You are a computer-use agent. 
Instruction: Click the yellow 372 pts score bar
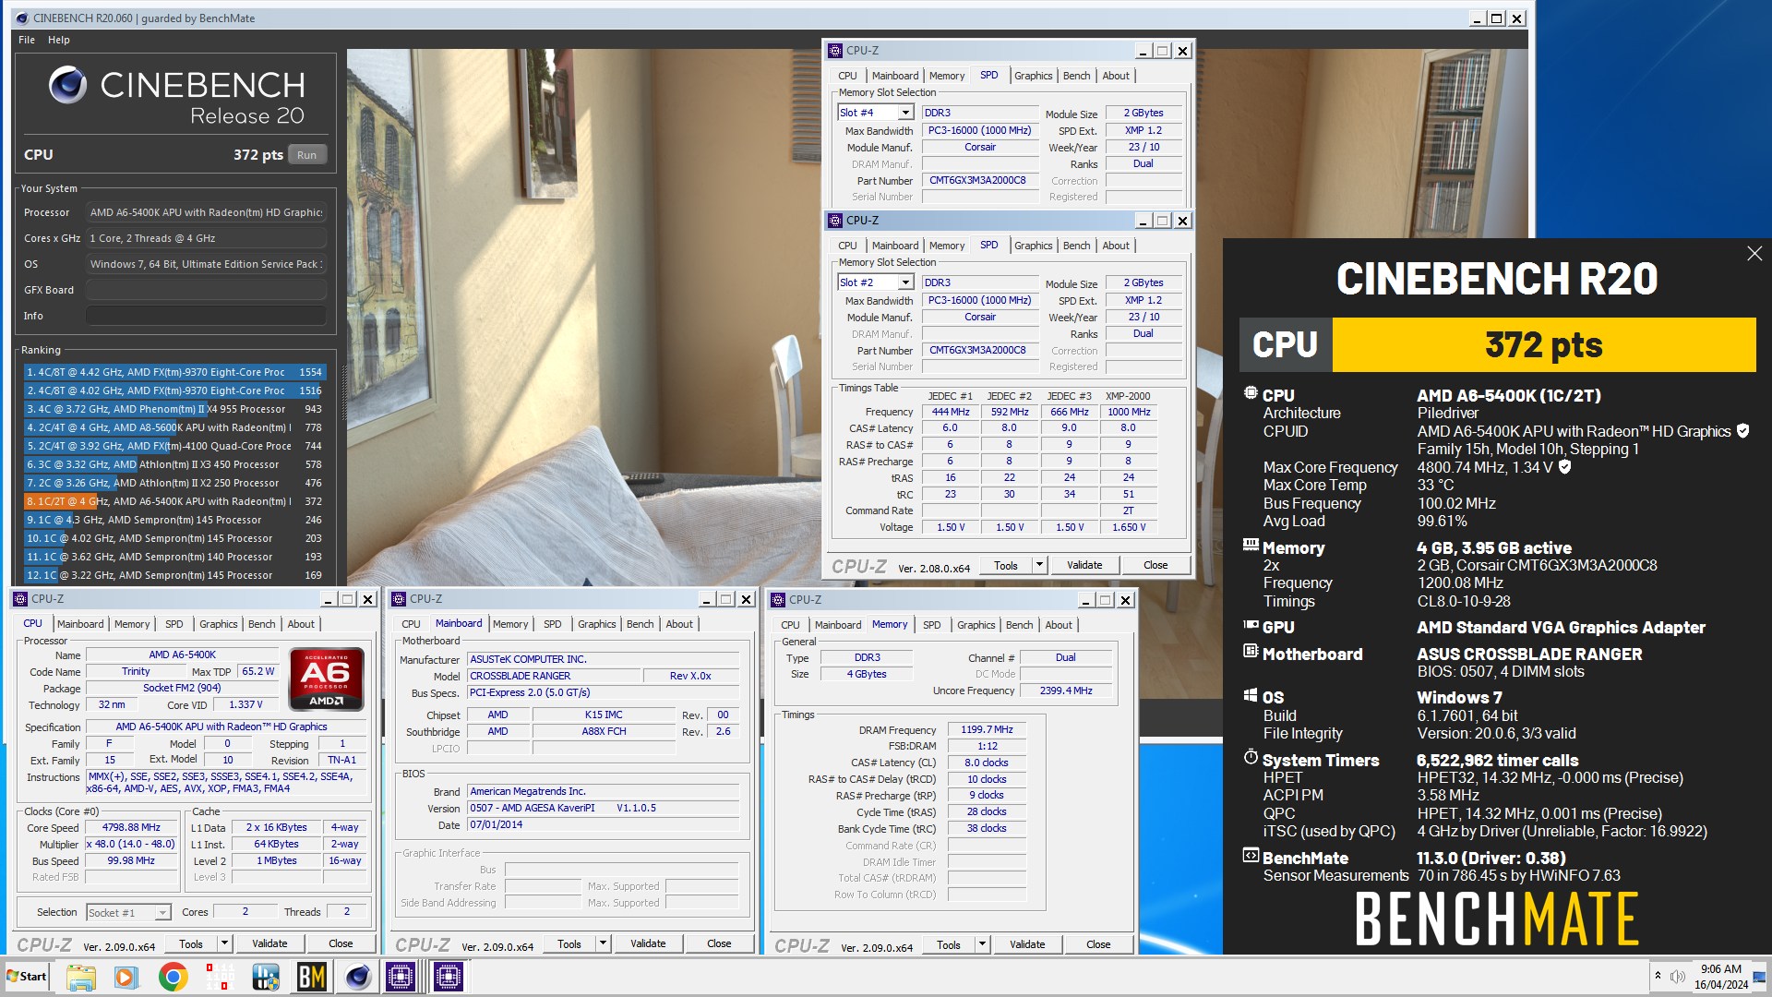coord(1543,344)
